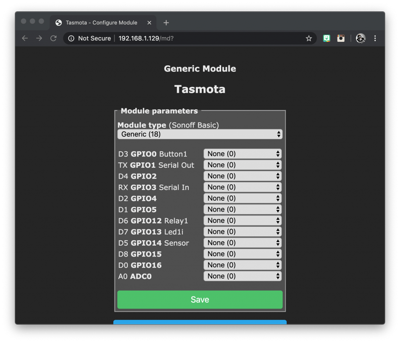Viewport: 400px width, 343px height.
Task: Click the Tasmota title text
Action: (x=200, y=90)
